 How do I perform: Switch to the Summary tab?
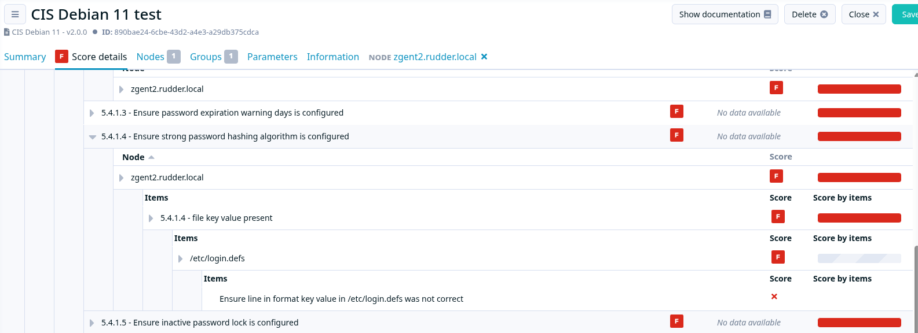[x=25, y=57]
